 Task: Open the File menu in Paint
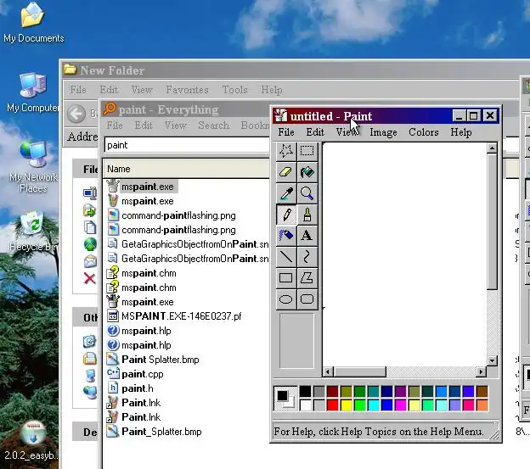coord(286,132)
